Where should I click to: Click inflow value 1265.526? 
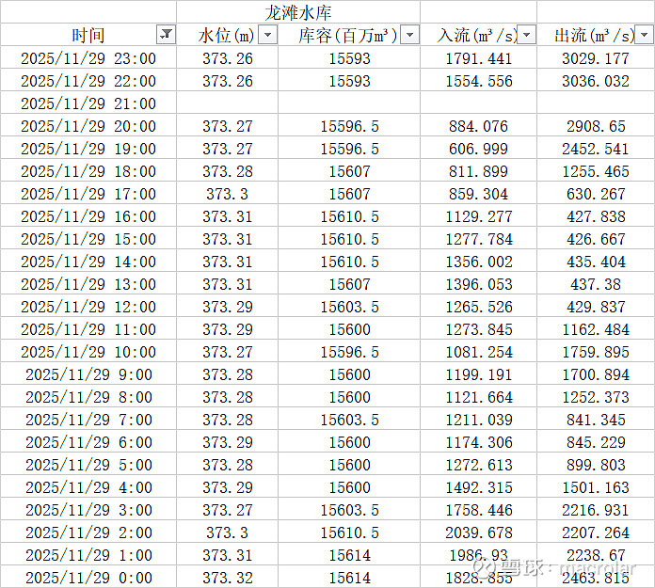478,306
